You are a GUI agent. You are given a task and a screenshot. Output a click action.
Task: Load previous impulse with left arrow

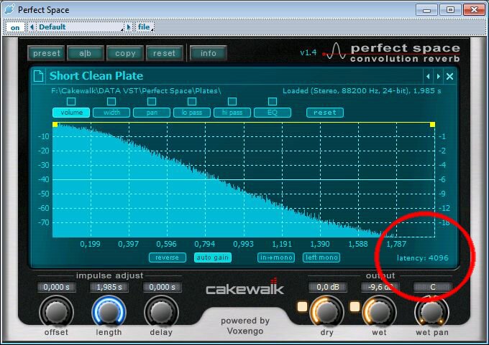pos(428,76)
